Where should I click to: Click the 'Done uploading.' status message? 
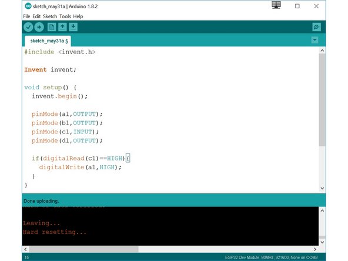coord(41,201)
